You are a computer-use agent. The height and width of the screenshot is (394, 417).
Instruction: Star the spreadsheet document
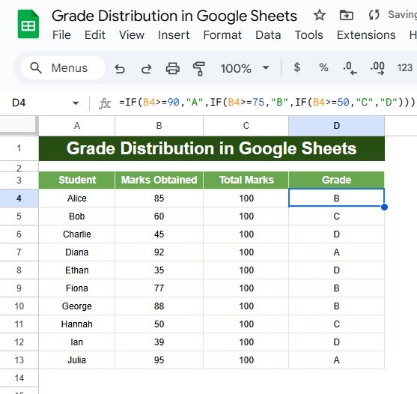click(x=320, y=15)
